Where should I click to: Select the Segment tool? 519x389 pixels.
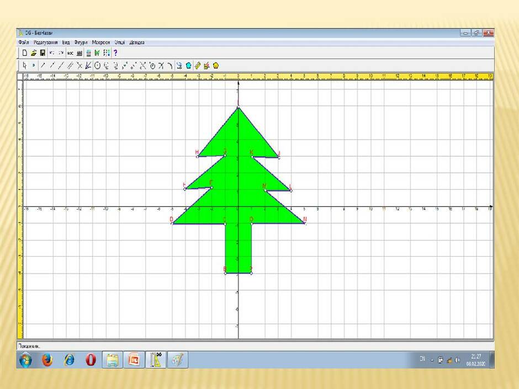pos(43,66)
